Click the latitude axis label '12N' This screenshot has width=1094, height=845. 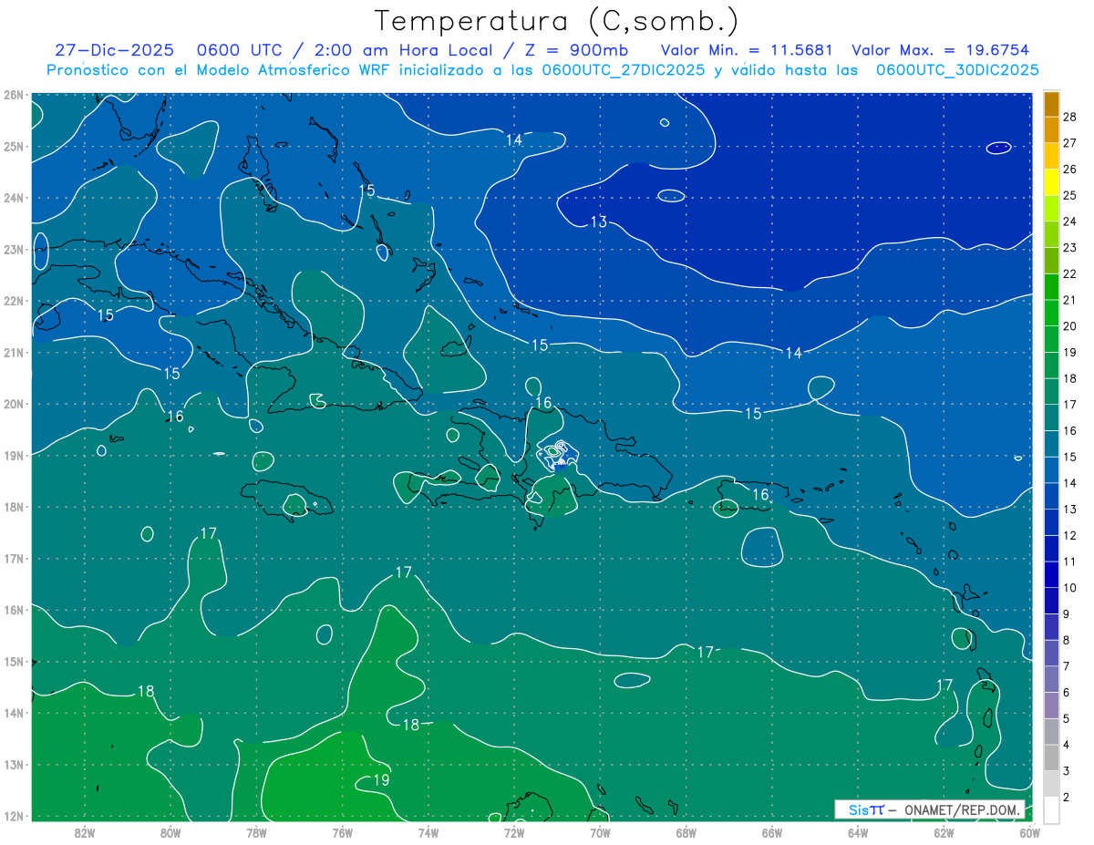coord(14,816)
